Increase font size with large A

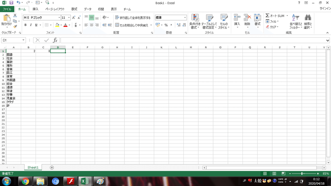tap(74, 18)
